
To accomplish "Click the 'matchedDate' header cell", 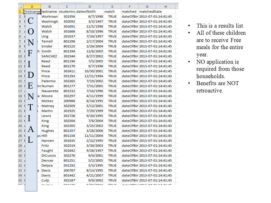I will click(x=150, y=12).
